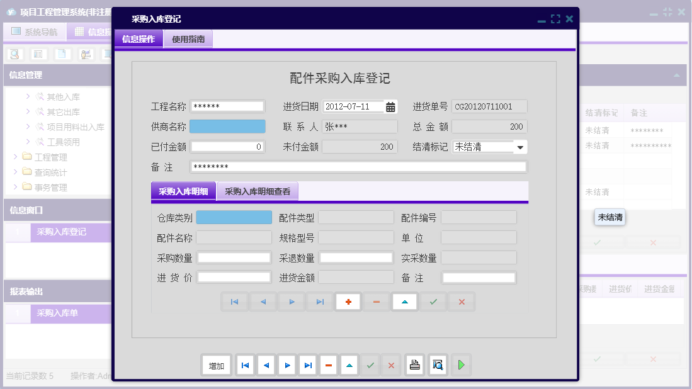Screen dimensions: 692x389
Task: Jump to the last detail record icon
Action: (x=319, y=302)
